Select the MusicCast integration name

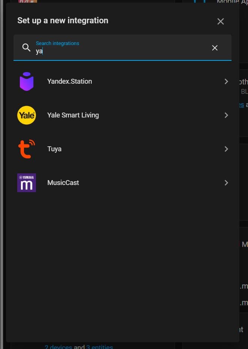(63, 183)
